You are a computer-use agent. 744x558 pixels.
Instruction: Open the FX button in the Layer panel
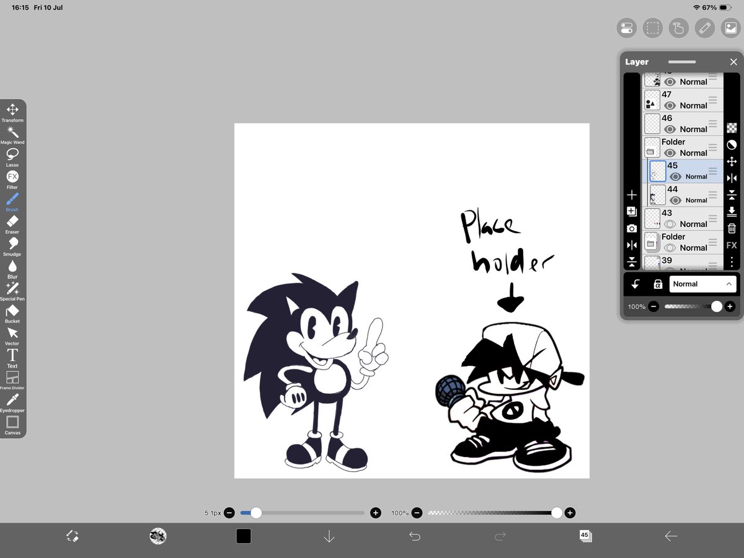(x=732, y=245)
